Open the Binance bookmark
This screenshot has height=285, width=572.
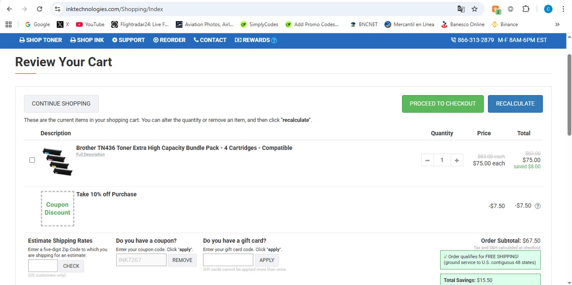tap(505, 24)
